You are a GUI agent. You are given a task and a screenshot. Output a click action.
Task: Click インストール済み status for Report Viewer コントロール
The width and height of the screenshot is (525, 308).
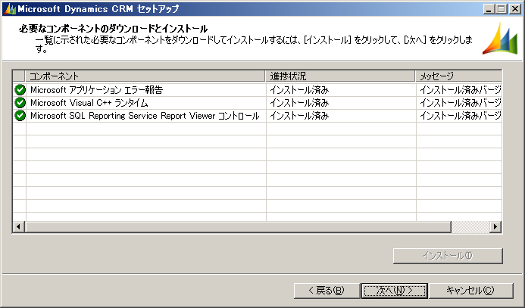point(299,115)
